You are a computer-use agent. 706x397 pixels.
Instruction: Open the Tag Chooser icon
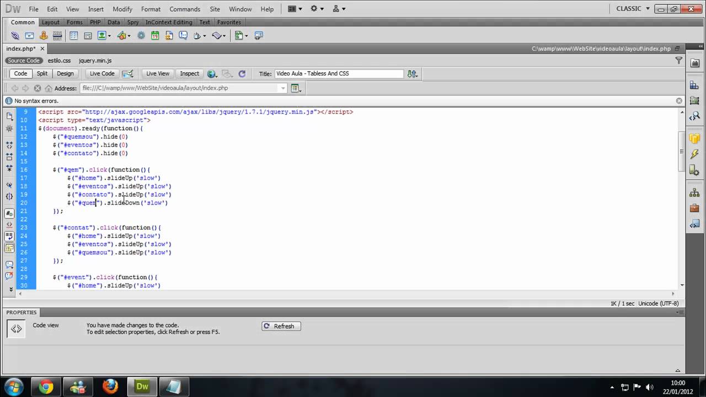(259, 35)
